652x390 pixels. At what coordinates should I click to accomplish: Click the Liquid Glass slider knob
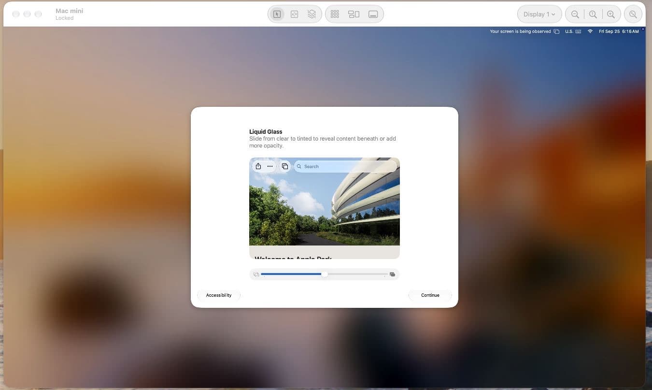325,274
